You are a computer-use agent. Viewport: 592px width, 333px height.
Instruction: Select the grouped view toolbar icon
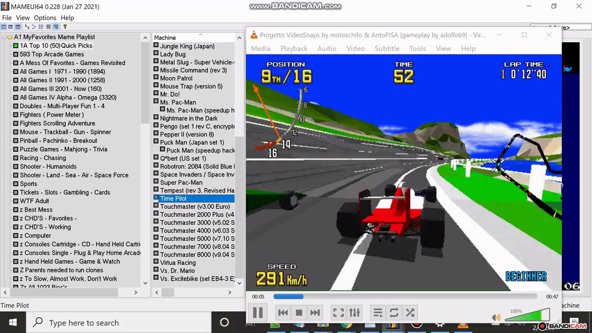pyautogui.click(x=55, y=27)
